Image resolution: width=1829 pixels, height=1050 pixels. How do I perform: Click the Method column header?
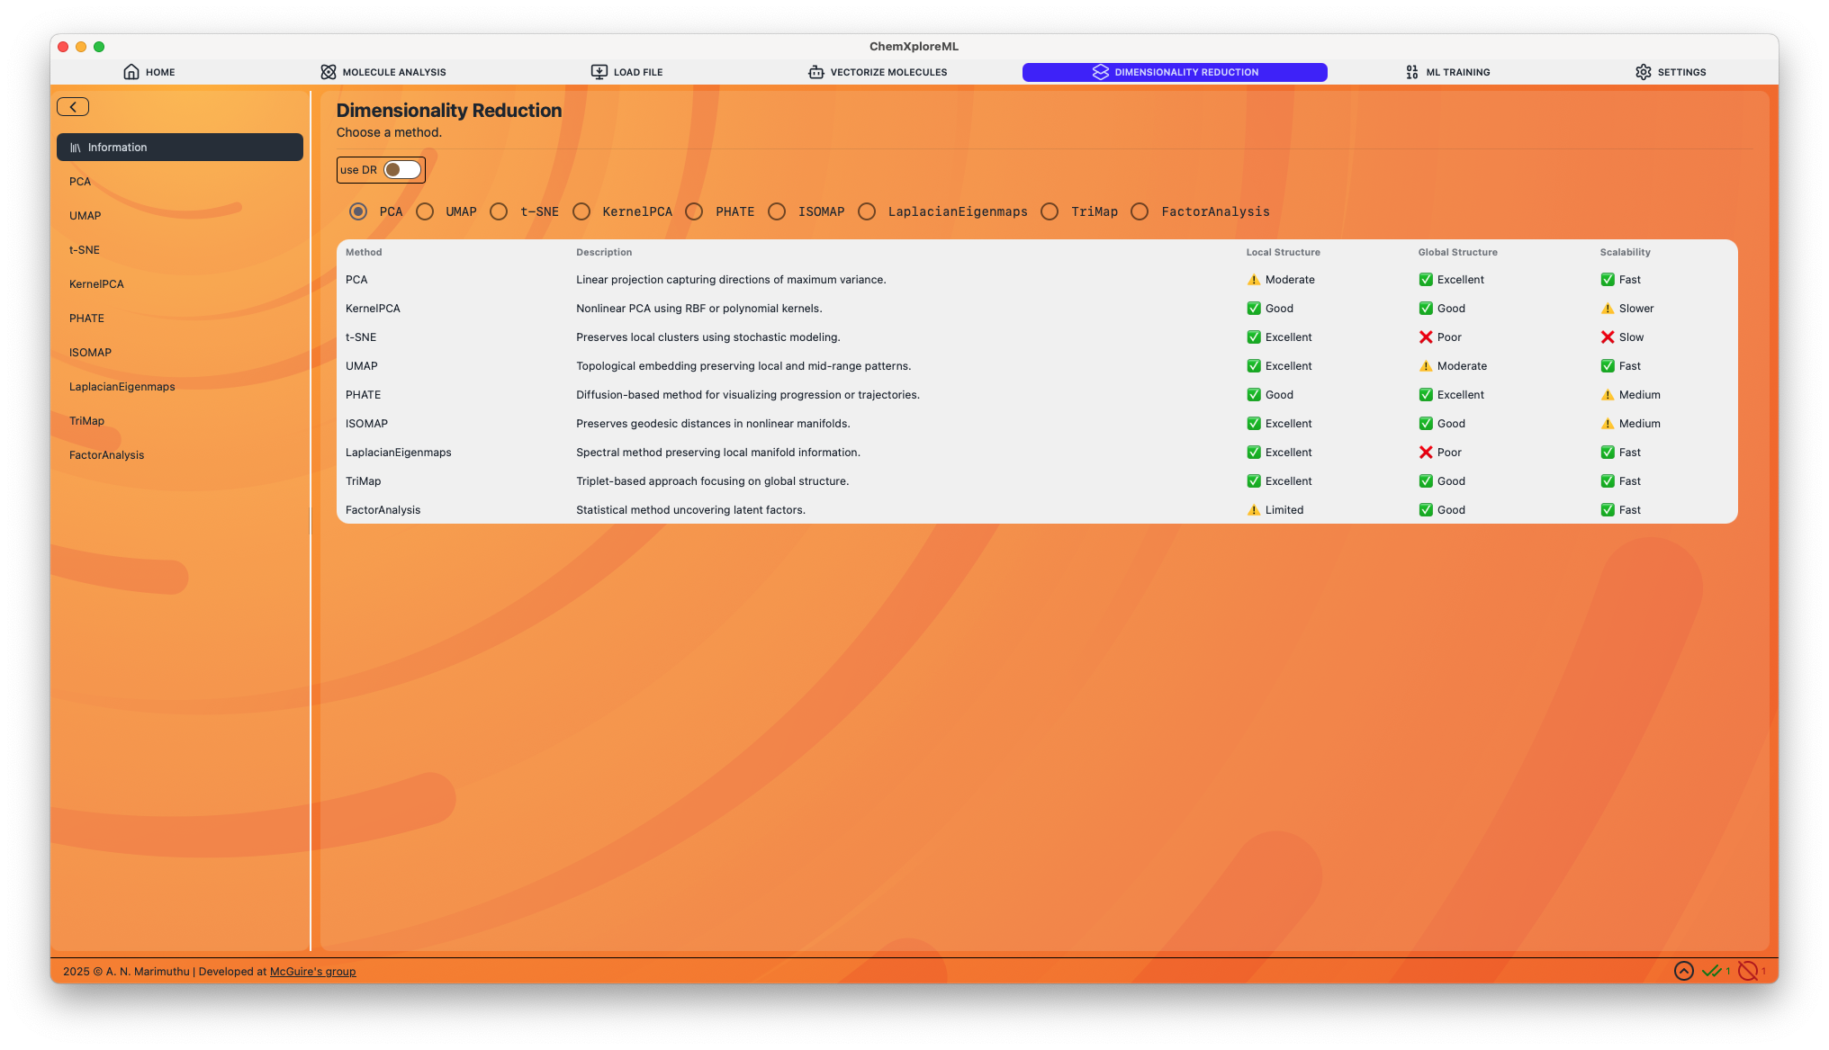(364, 253)
